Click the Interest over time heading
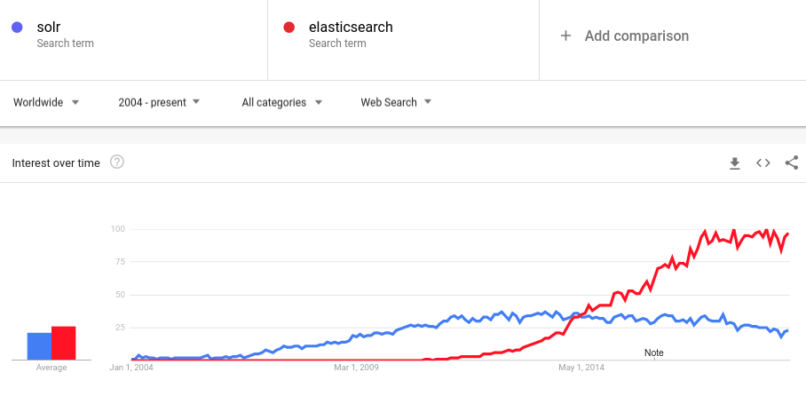Screen dimensions: 806x412 pos(56,163)
